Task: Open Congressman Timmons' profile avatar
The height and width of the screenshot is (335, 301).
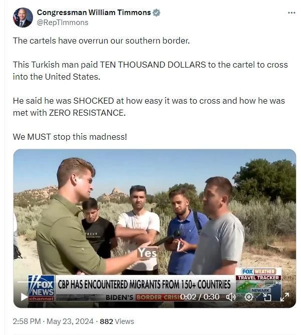Action: tap(23, 18)
